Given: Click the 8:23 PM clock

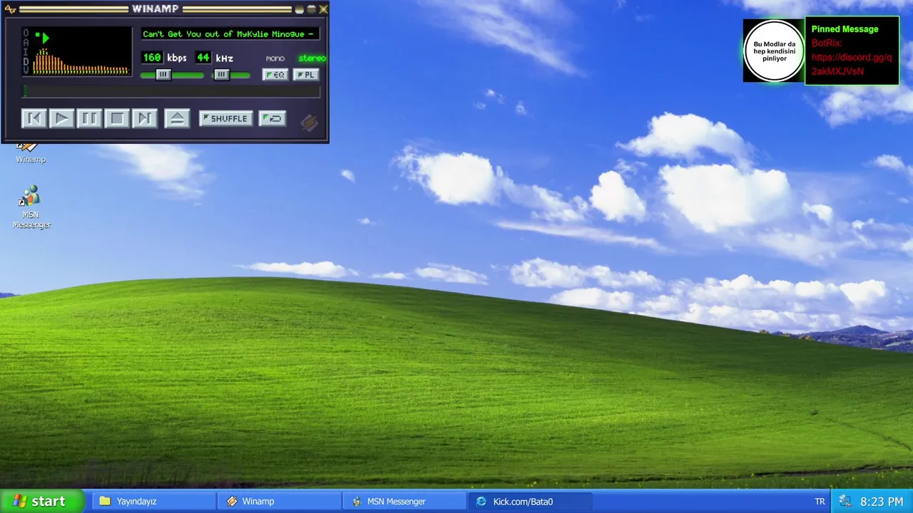Looking at the screenshot, I should click(x=882, y=502).
